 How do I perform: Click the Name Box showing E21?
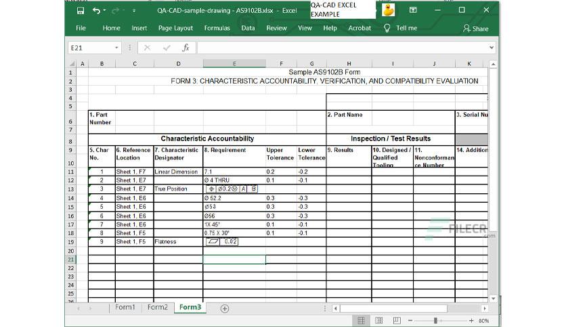tap(91, 48)
